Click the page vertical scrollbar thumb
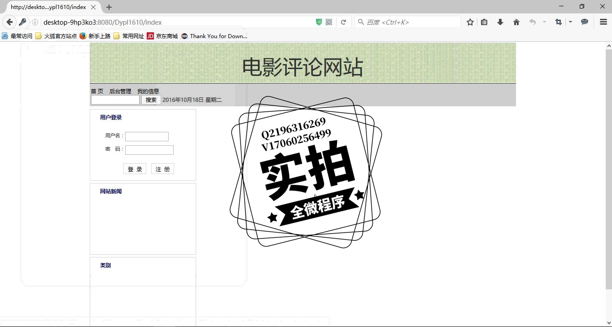This screenshot has width=612, height=327. 609,169
